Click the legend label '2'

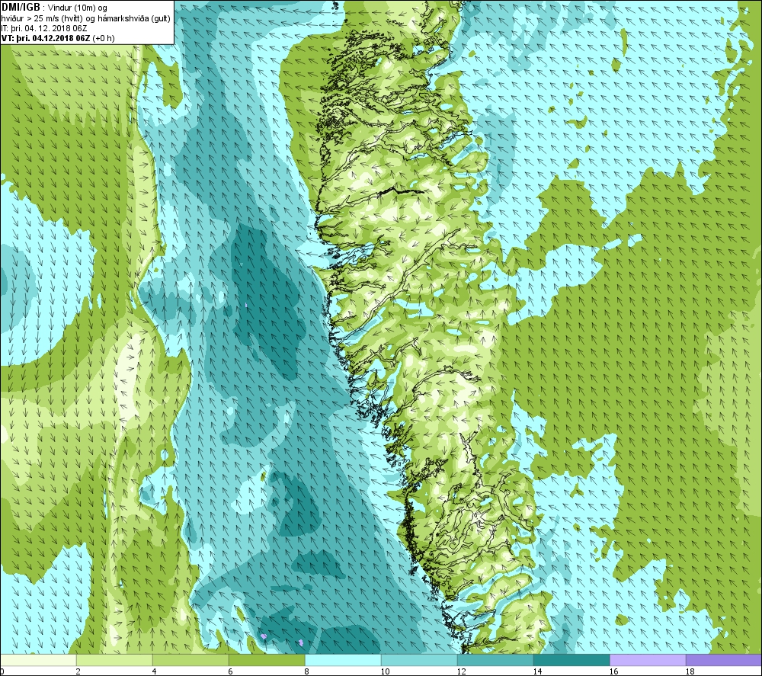(78, 671)
